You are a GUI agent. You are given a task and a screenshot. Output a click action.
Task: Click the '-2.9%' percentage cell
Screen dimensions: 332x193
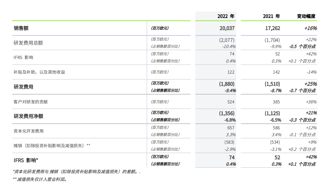[230, 149]
